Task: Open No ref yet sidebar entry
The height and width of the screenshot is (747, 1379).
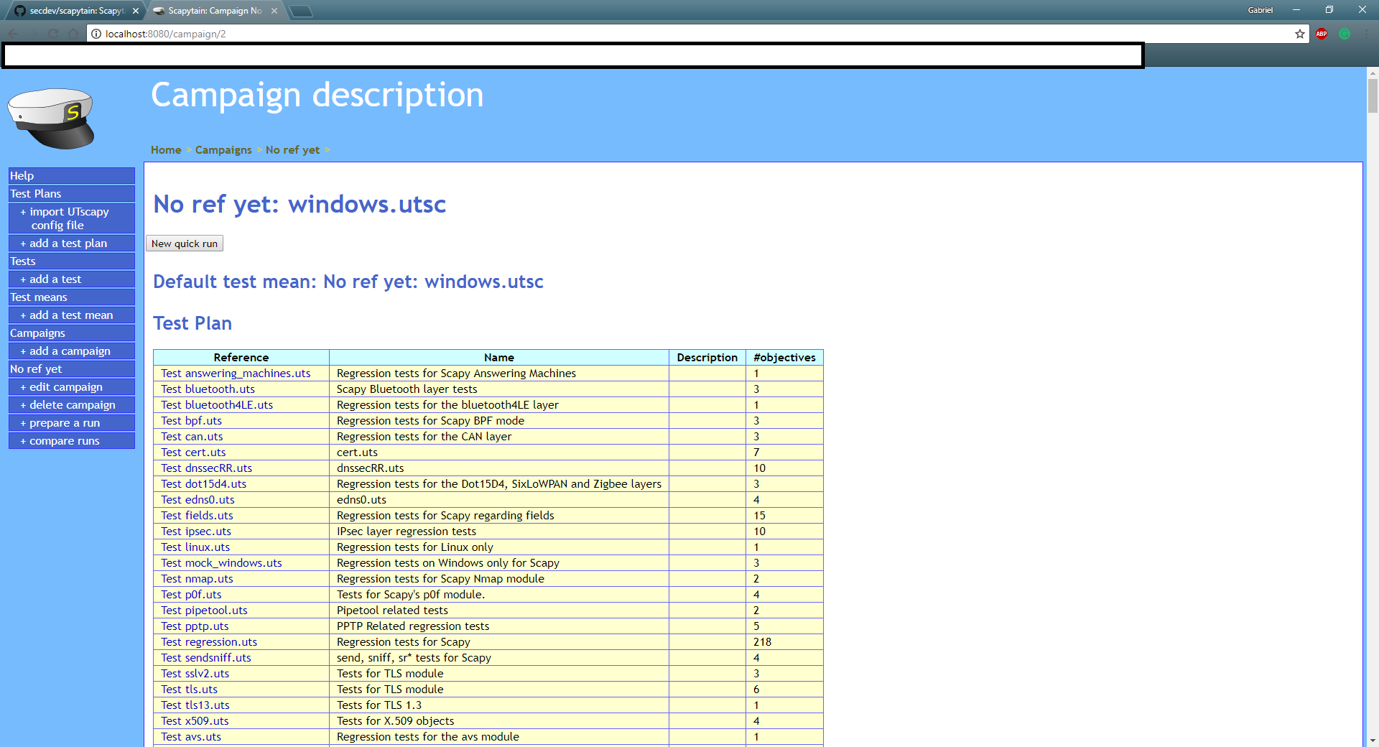Action: click(72, 369)
